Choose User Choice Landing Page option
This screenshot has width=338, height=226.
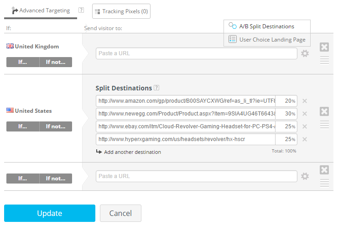pyautogui.click(x=272, y=40)
